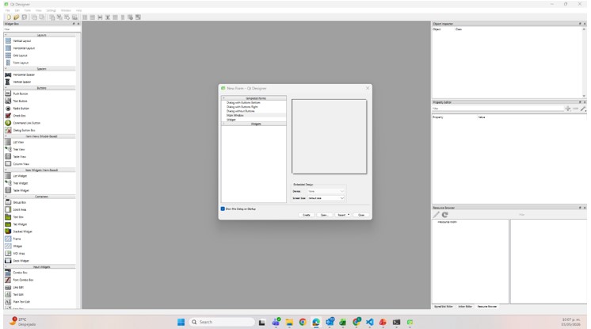Choose the Radio Button widget icon
591x329 pixels.
(8, 109)
